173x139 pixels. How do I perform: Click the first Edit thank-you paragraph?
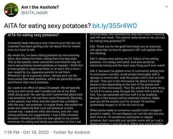126,50
